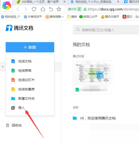Close the 360导航 tab

(x=64, y=2)
